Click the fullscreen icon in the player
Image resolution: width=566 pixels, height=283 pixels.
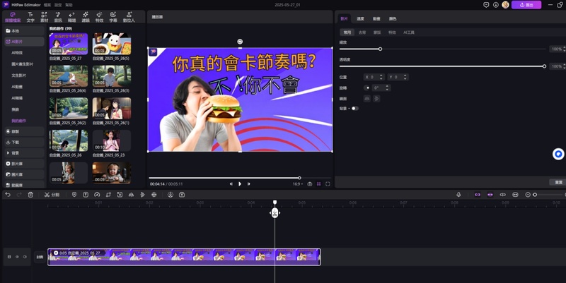(x=328, y=184)
